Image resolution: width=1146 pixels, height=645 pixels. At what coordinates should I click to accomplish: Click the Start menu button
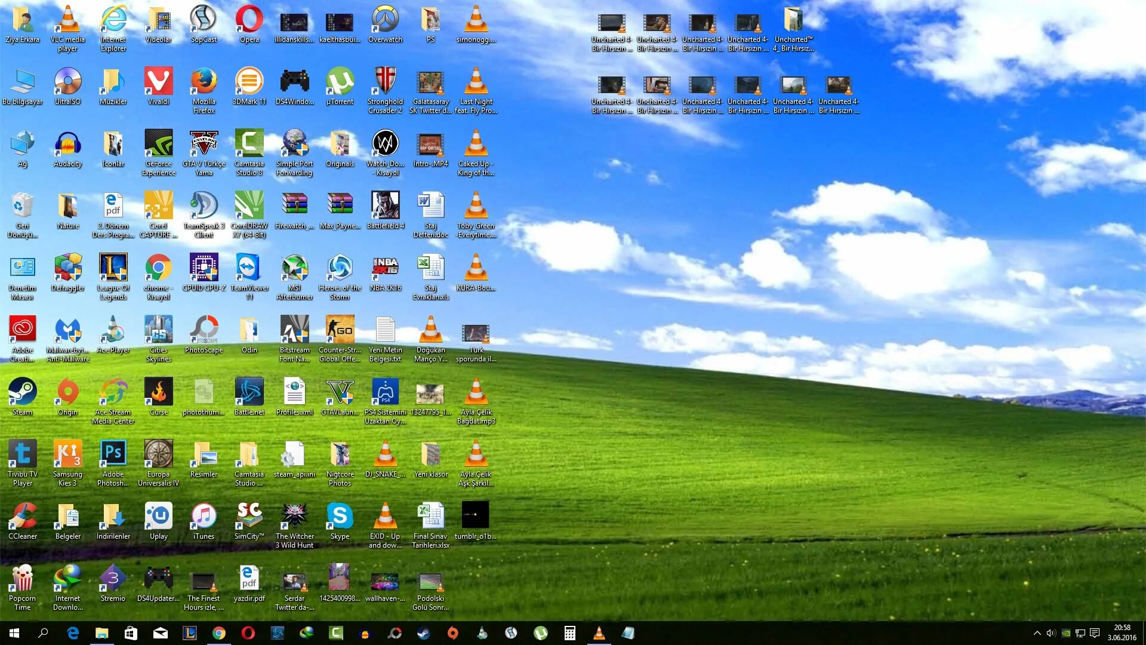pyautogui.click(x=13, y=634)
